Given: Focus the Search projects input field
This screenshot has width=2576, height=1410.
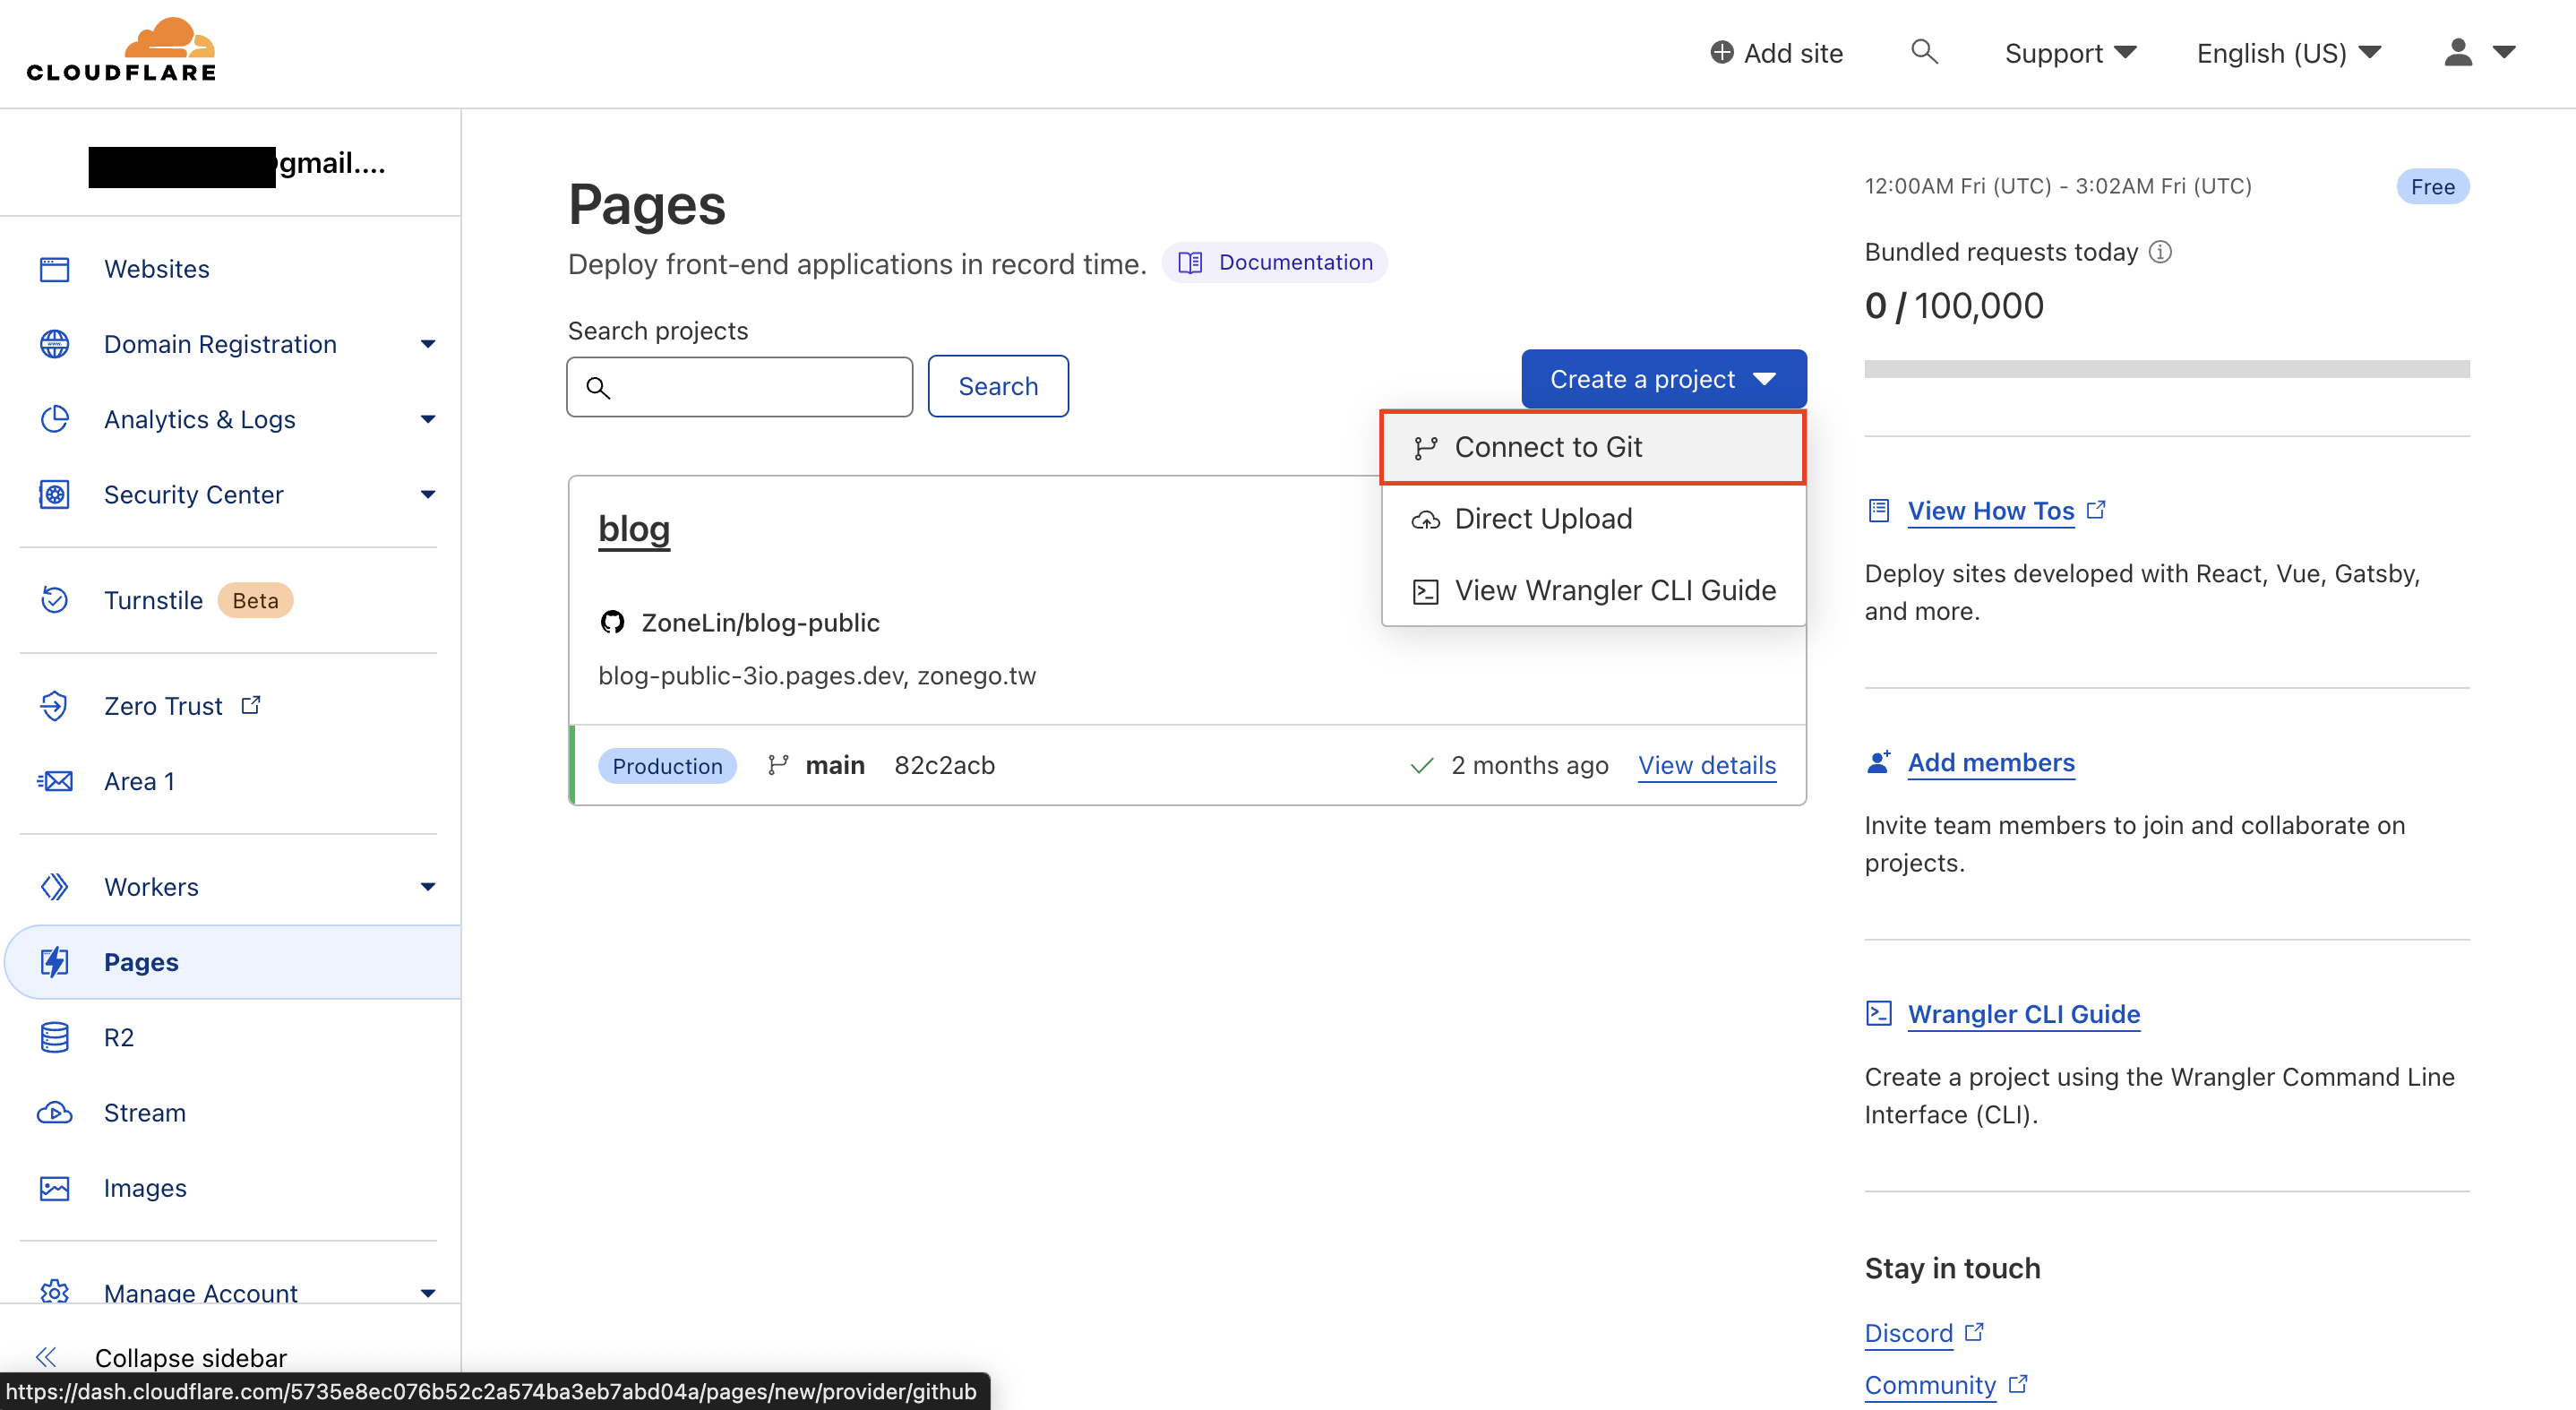Looking at the screenshot, I should 739,387.
